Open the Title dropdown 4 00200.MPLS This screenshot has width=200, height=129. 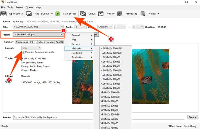(38, 27)
